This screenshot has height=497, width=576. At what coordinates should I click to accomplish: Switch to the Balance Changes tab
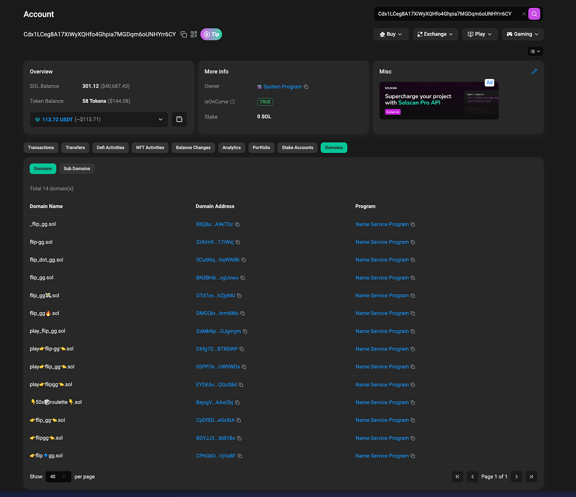pyautogui.click(x=193, y=148)
